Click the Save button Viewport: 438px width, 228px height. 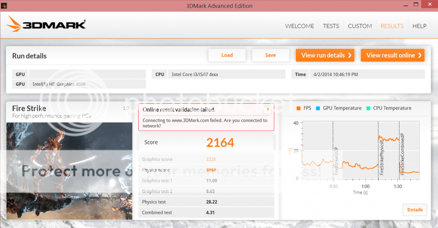270,55
